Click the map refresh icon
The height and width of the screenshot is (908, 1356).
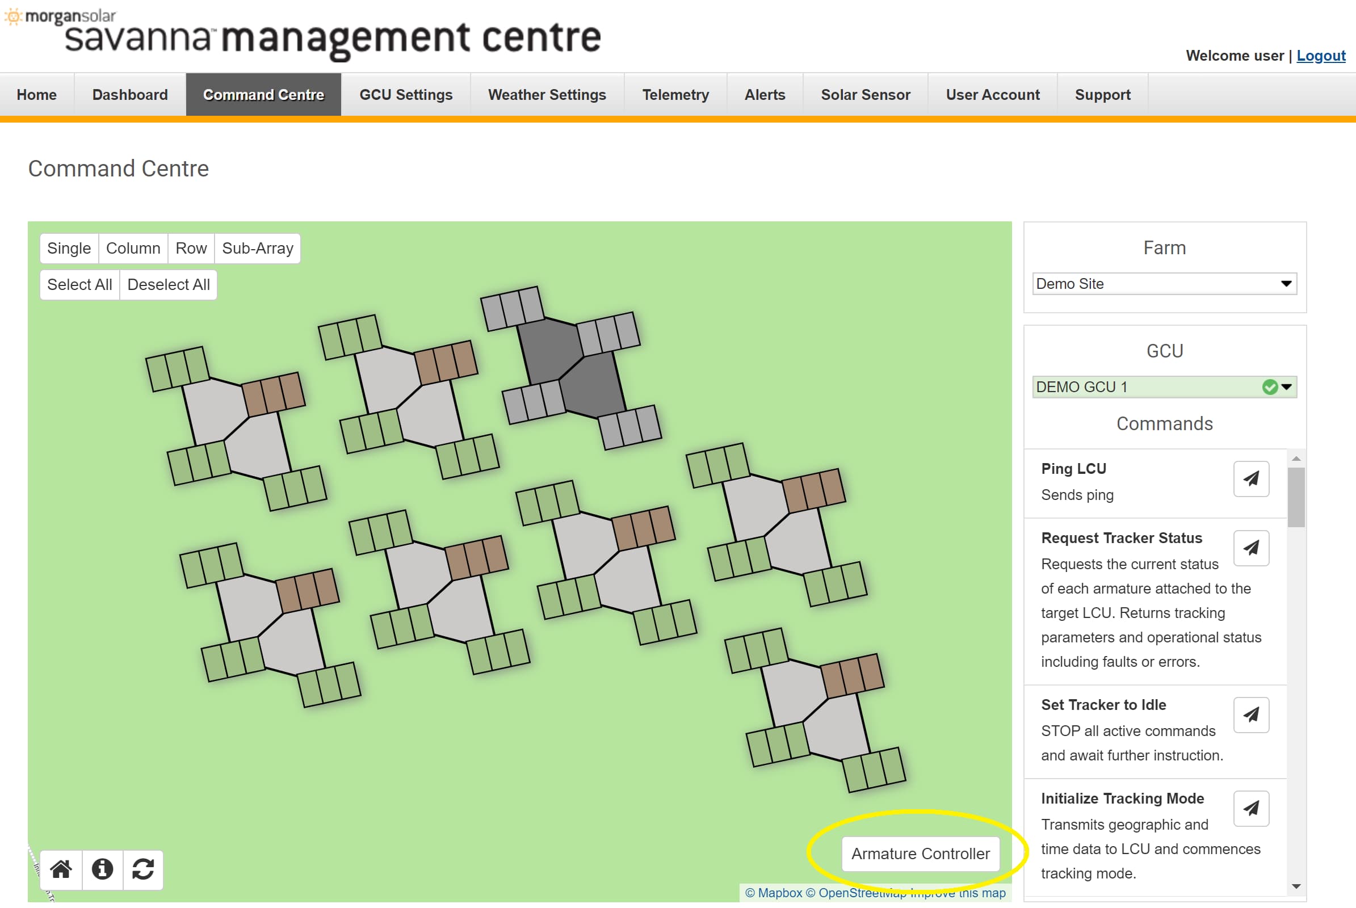coord(143,869)
